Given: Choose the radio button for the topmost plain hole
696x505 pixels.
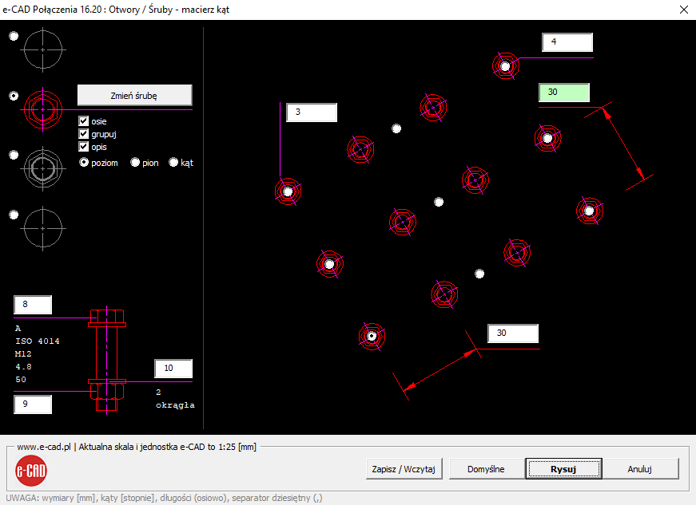Looking at the screenshot, I should click(14, 36).
